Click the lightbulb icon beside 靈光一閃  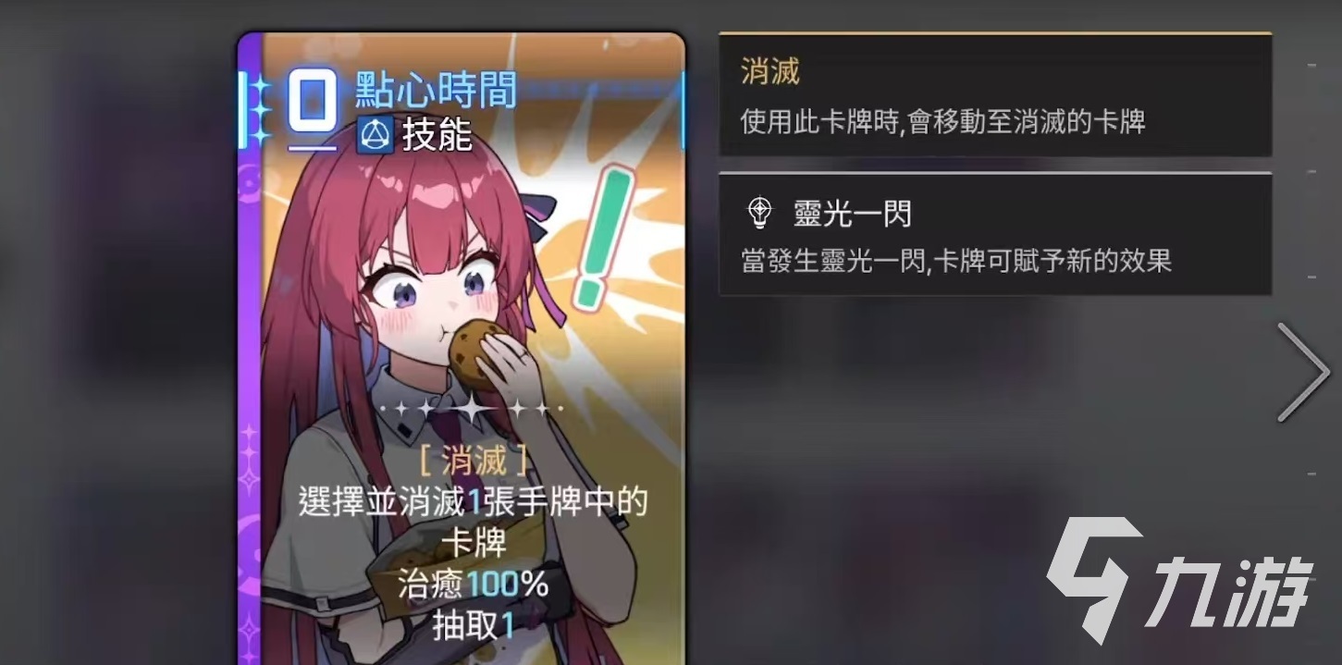tap(760, 213)
